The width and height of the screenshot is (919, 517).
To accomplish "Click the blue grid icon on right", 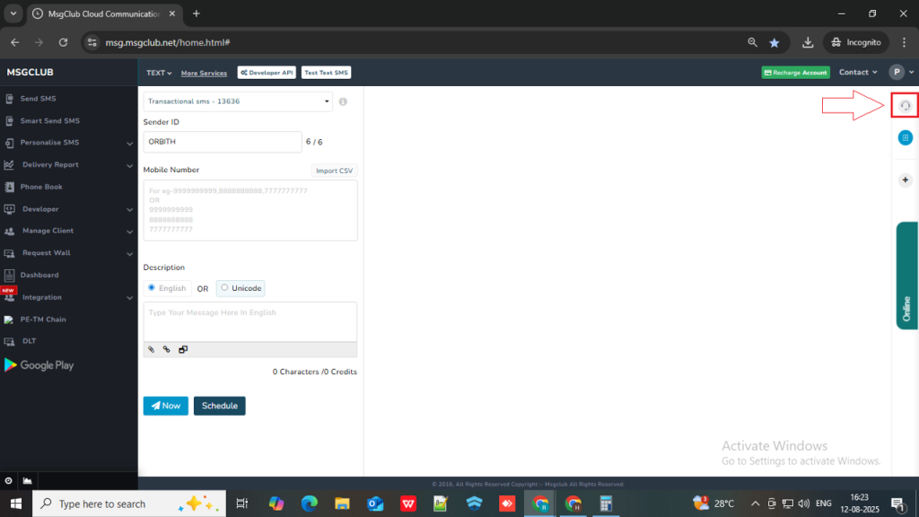I will click(x=905, y=137).
